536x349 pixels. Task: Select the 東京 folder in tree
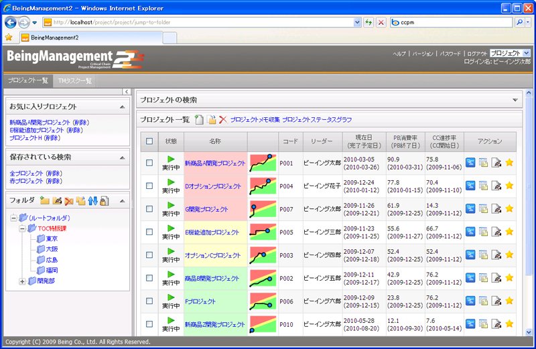tap(52, 238)
